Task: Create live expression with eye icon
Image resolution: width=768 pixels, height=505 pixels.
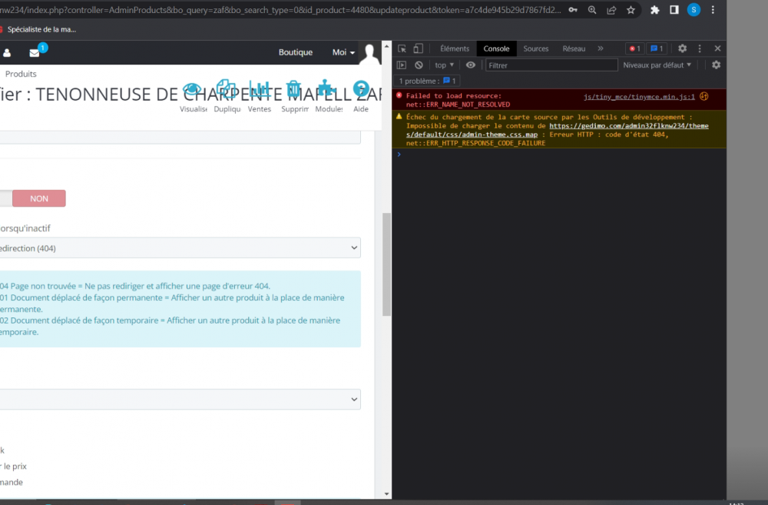Action: click(471, 65)
